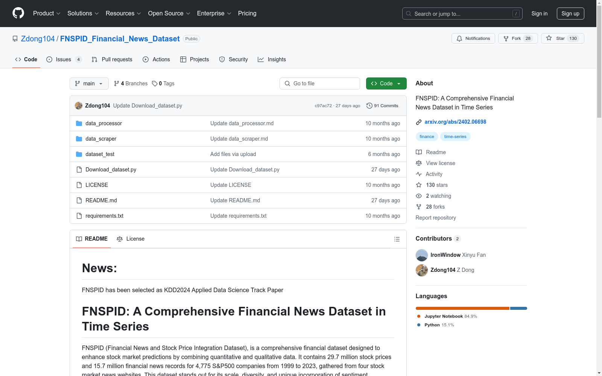Focus the Go to file input
The width and height of the screenshot is (602, 376).
click(320, 83)
